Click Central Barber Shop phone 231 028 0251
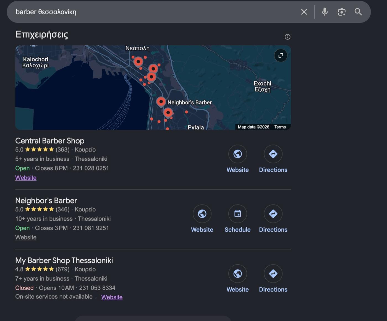Image resolution: width=387 pixels, height=321 pixels. [x=91, y=168]
